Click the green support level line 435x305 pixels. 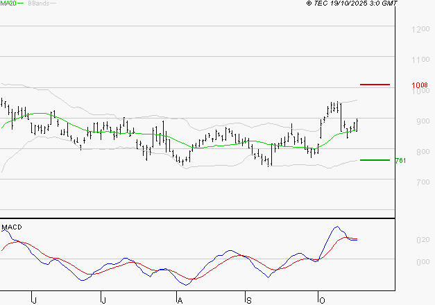click(375, 160)
